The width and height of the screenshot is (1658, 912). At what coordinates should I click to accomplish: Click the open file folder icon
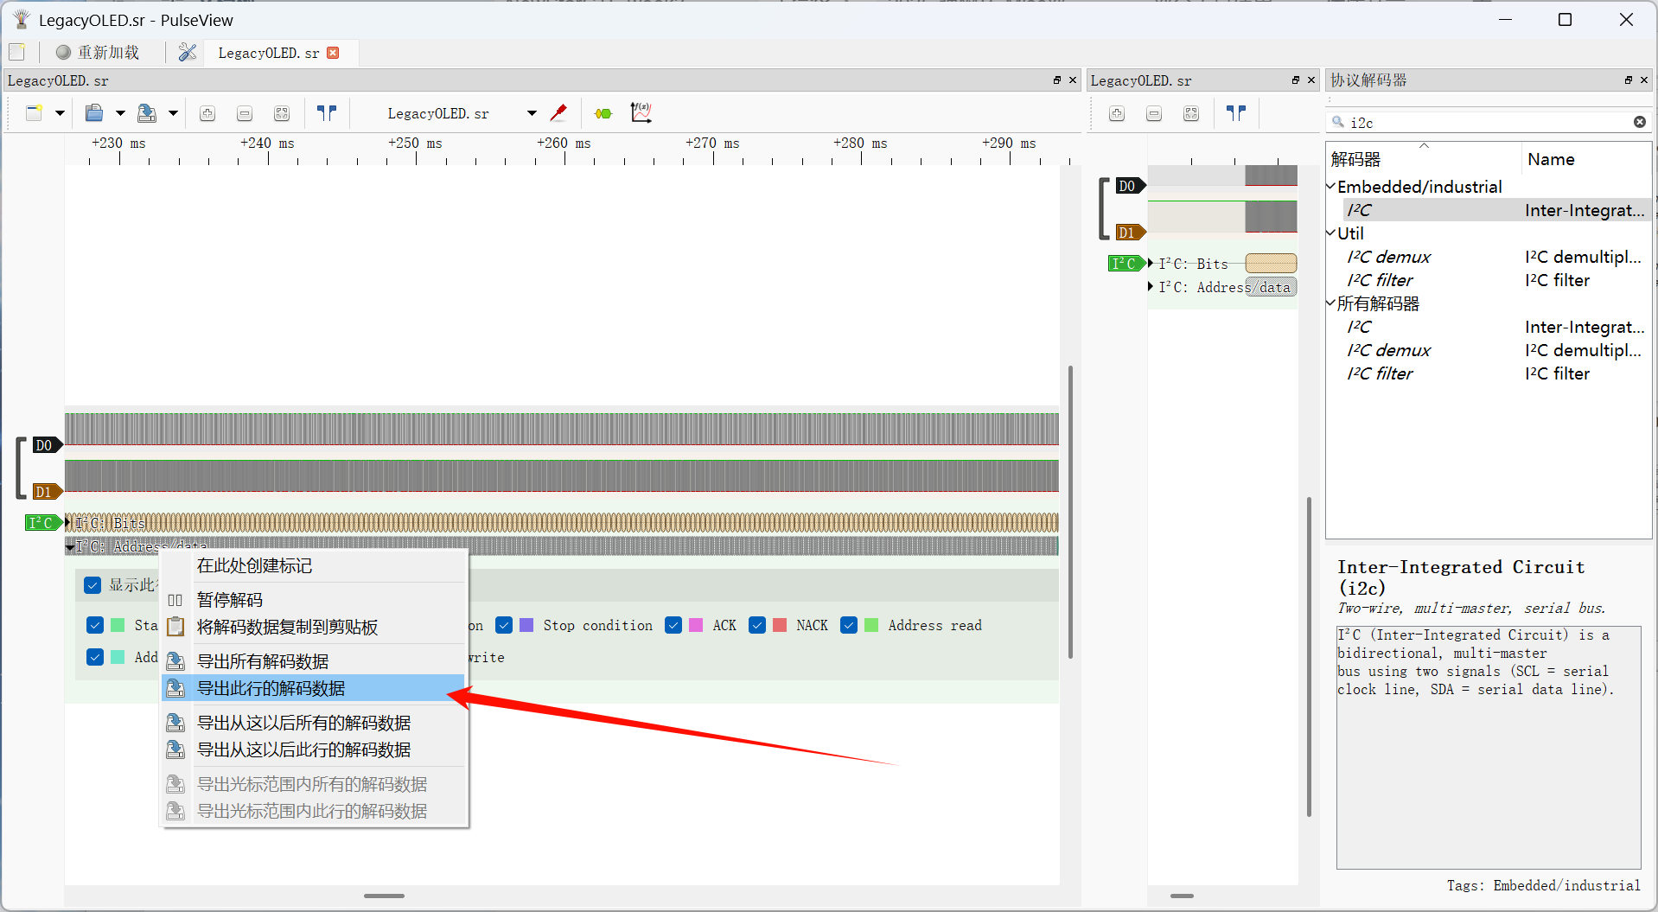(94, 113)
